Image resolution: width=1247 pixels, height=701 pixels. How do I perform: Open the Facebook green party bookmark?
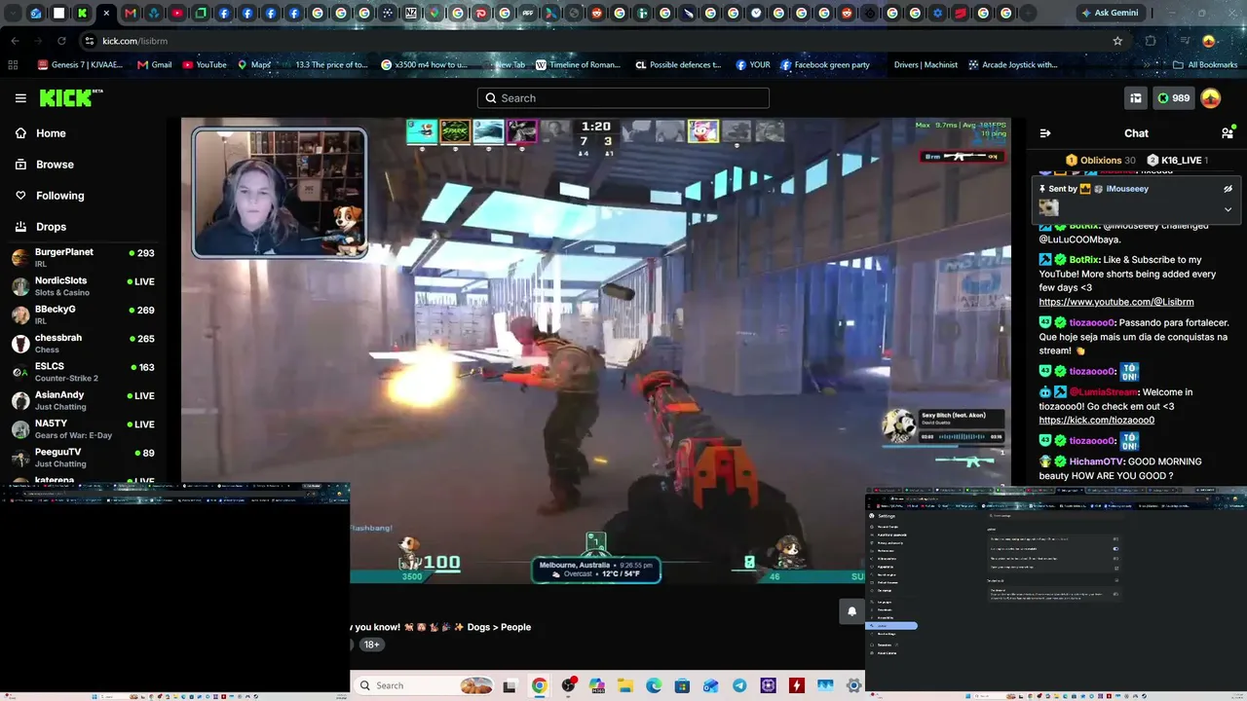tap(824, 65)
